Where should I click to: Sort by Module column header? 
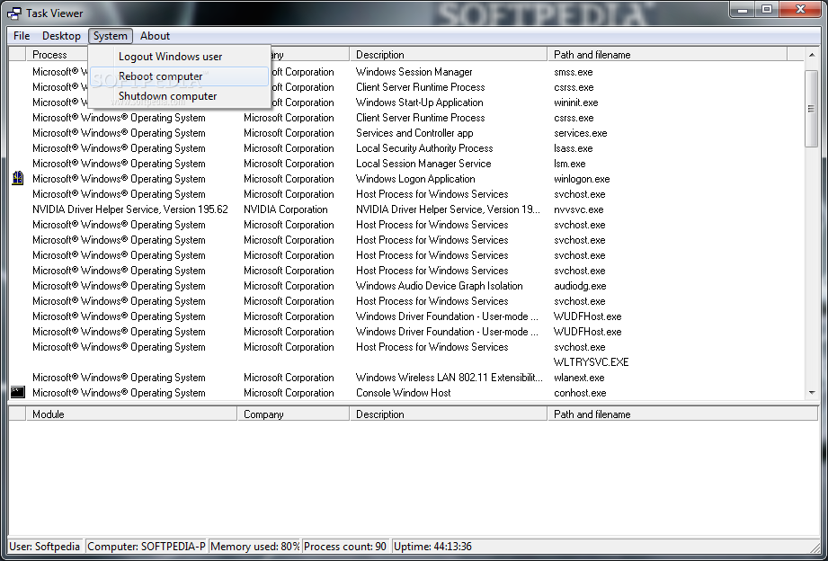click(131, 414)
